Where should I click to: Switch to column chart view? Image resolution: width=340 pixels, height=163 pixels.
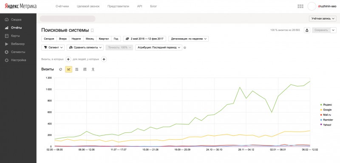tap(85, 69)
